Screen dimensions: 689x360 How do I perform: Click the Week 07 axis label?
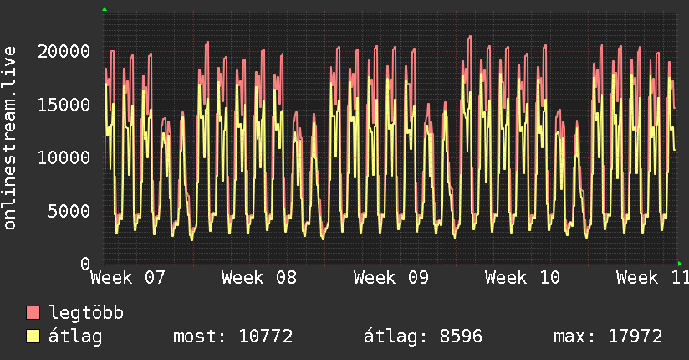coord(127,278)
